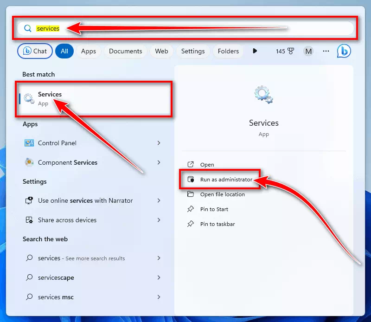Click the large Services icon in the preview pane

[x=263, y=95]
